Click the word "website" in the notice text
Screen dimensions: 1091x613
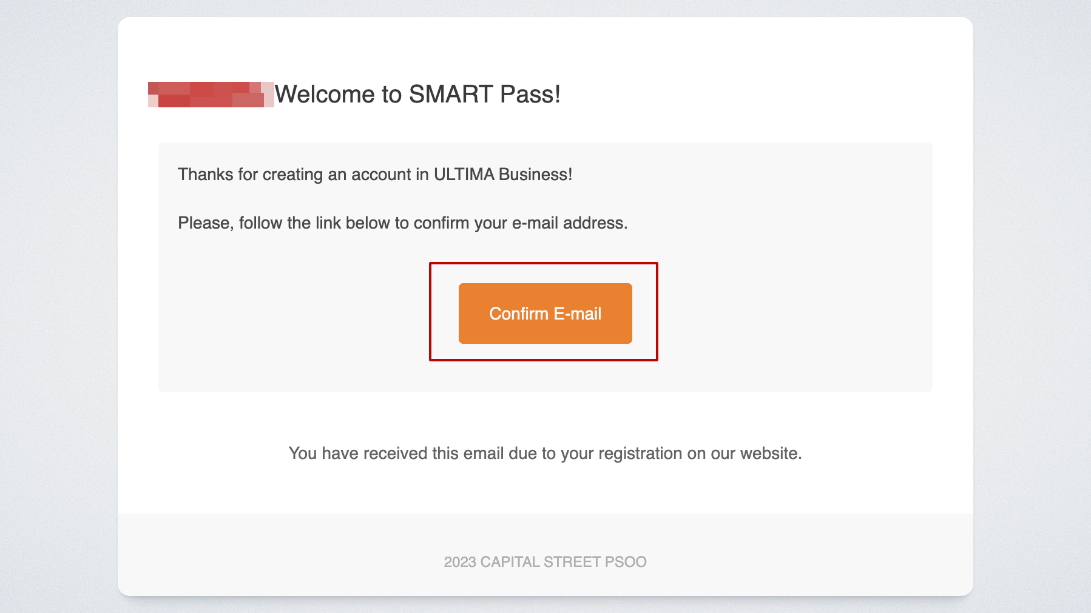tap(769, 454)
